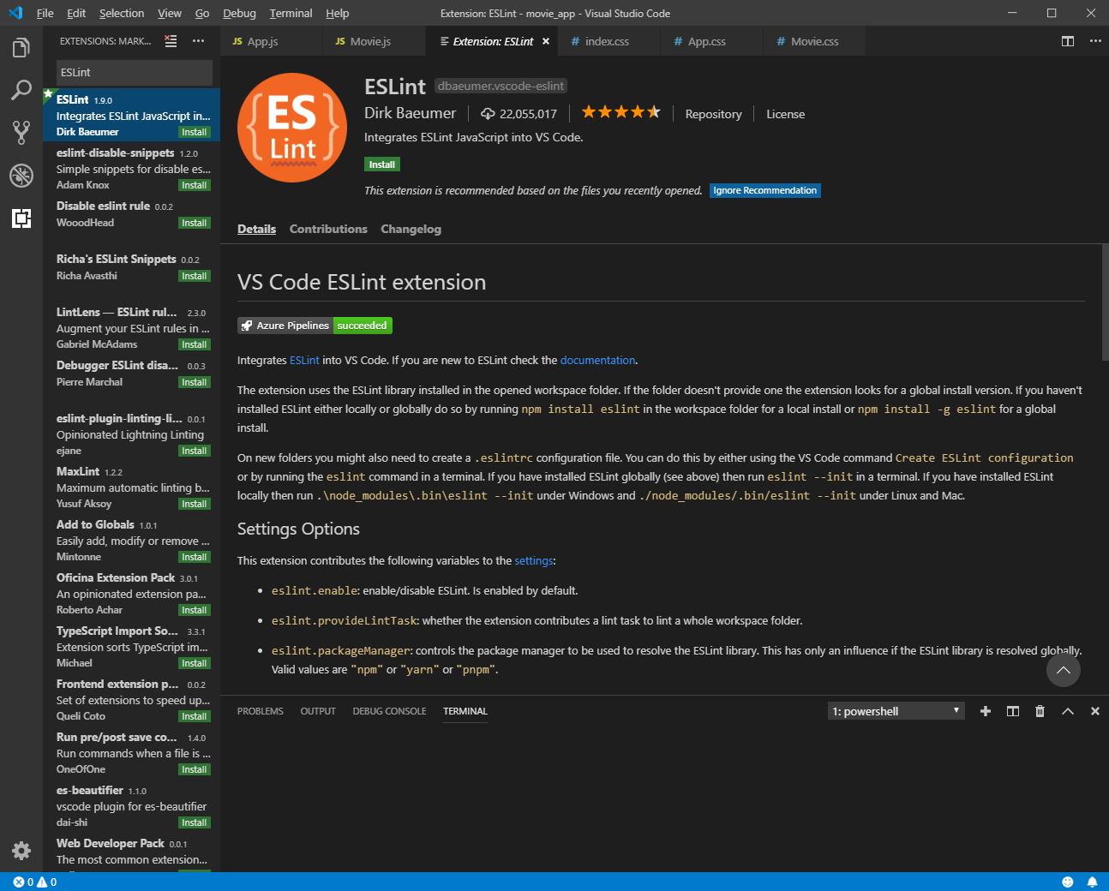The width and height of the screenshot is (1109, 891).
Task: Open the settings link in Settings Options
Action: pos(533,560)
